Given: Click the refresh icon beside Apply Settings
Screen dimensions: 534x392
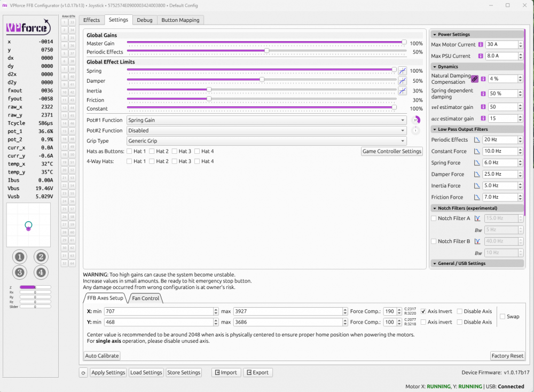Looking at the screenshot, I should click(x=83, y=373).
